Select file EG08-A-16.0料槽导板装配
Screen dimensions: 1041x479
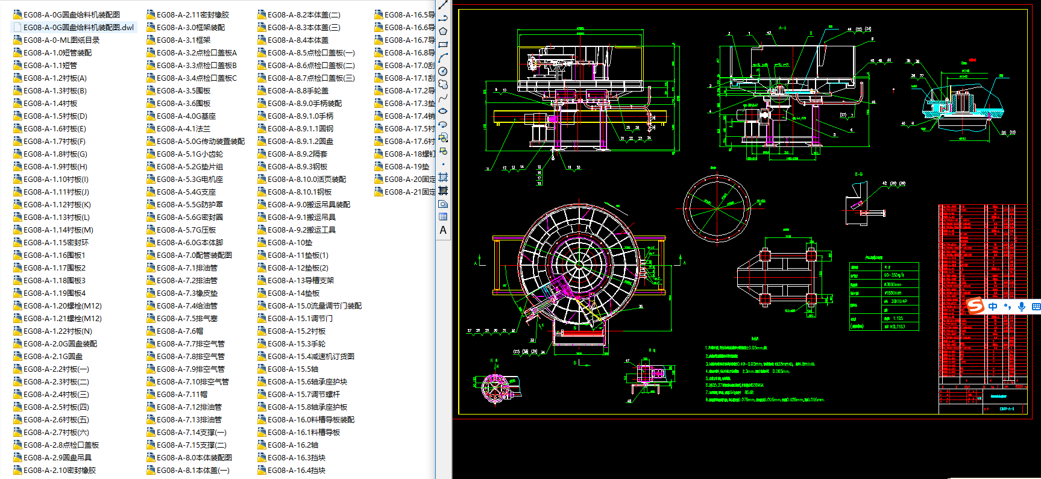point(306,419)
